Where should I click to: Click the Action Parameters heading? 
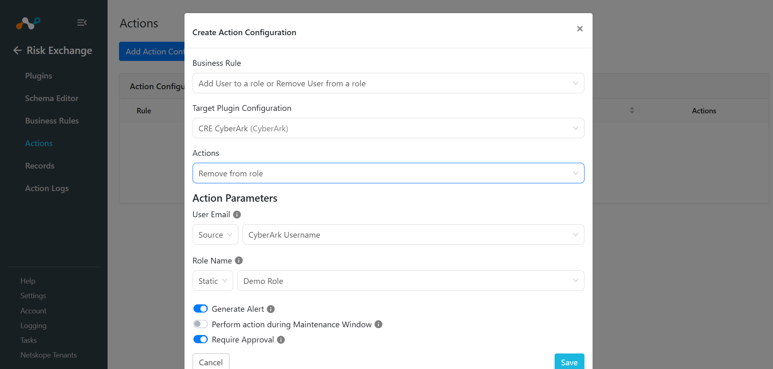tap(235, 198)
